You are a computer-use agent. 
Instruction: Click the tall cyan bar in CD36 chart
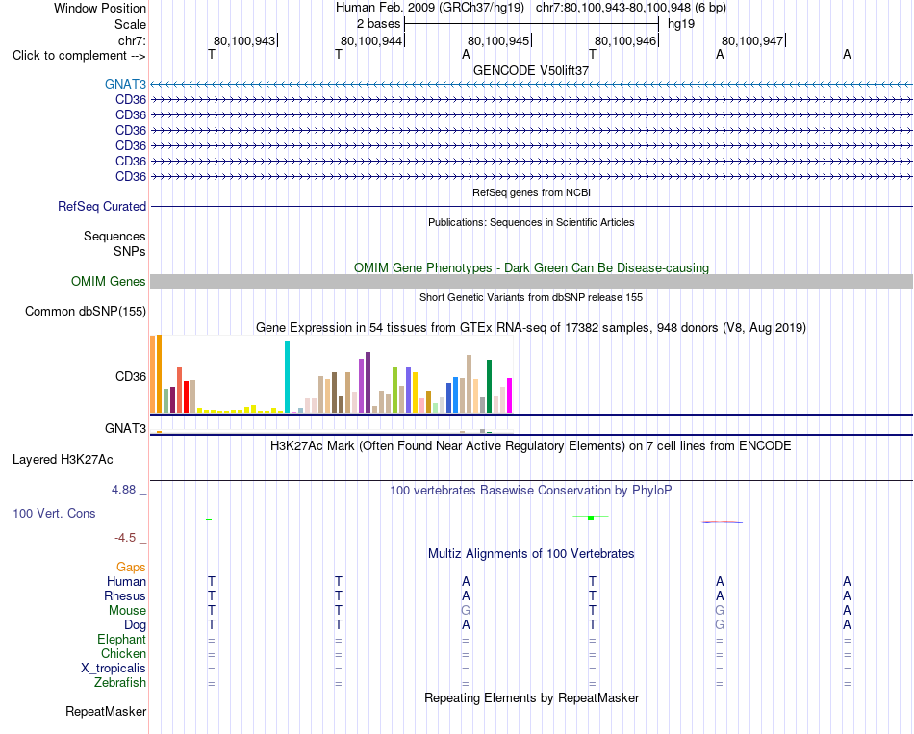(x=287, y=376)
